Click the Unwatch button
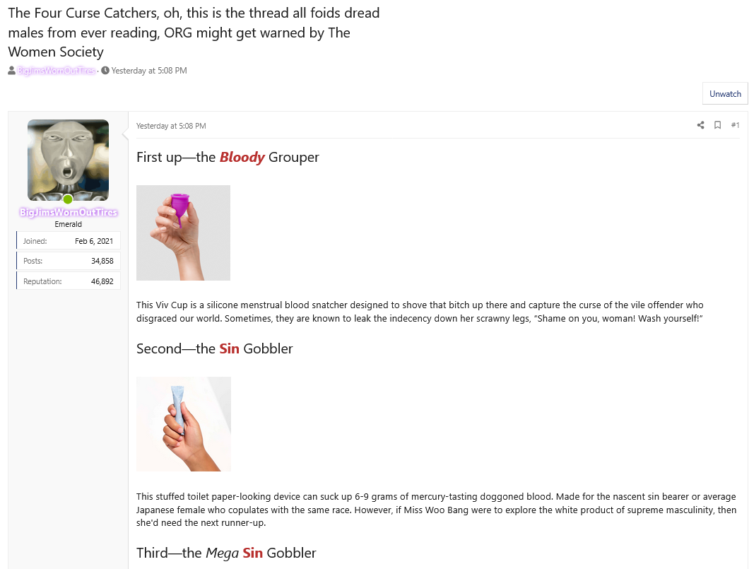Viewport: 749px width, 569px height. pyautogui.click(x=725, y=93)
